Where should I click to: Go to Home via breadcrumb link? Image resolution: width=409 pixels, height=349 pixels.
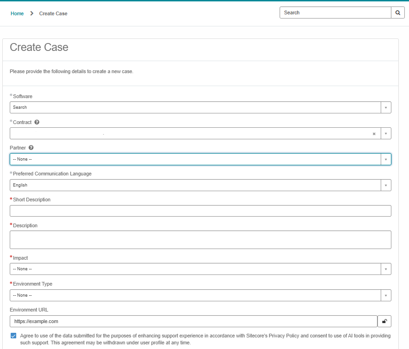(17, 13)
